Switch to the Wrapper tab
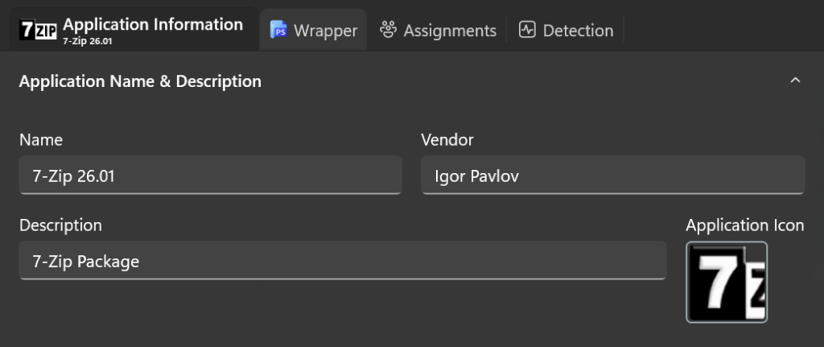 tap(313, 30)
